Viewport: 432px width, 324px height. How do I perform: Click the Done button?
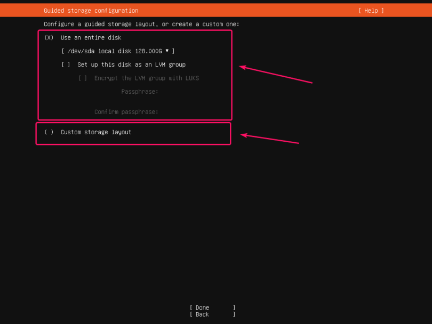(212, 307)
